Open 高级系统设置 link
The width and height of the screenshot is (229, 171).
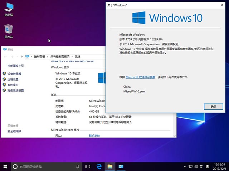pyautogui.click(x=16, y=90)
